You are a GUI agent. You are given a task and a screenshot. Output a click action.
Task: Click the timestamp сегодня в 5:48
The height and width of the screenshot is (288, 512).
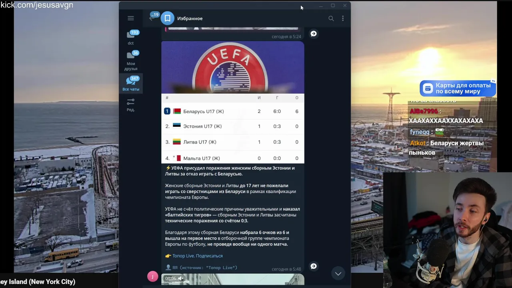[286, 269]
